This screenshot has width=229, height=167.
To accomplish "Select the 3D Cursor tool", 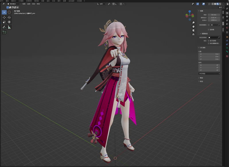I will coord(9,12).
